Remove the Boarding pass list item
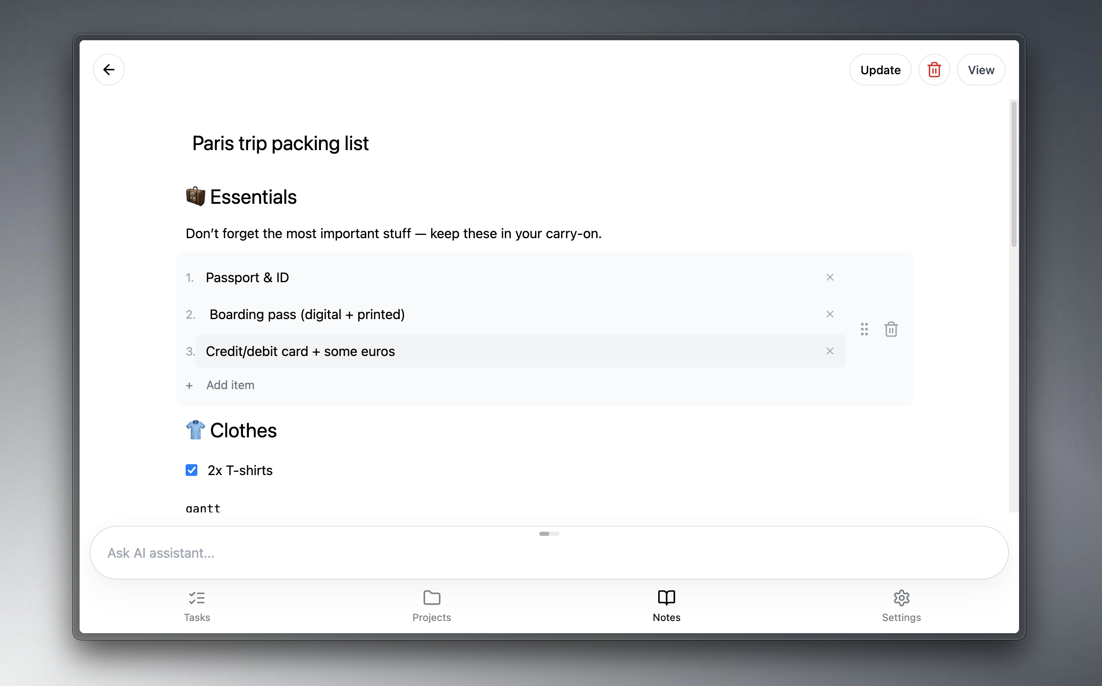1102x686 pixels. coord(830,314)
